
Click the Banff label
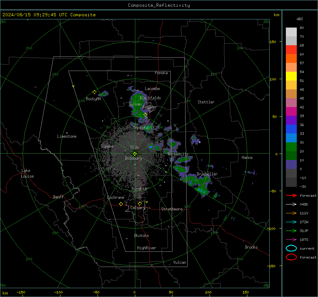(x=58, y=197)
